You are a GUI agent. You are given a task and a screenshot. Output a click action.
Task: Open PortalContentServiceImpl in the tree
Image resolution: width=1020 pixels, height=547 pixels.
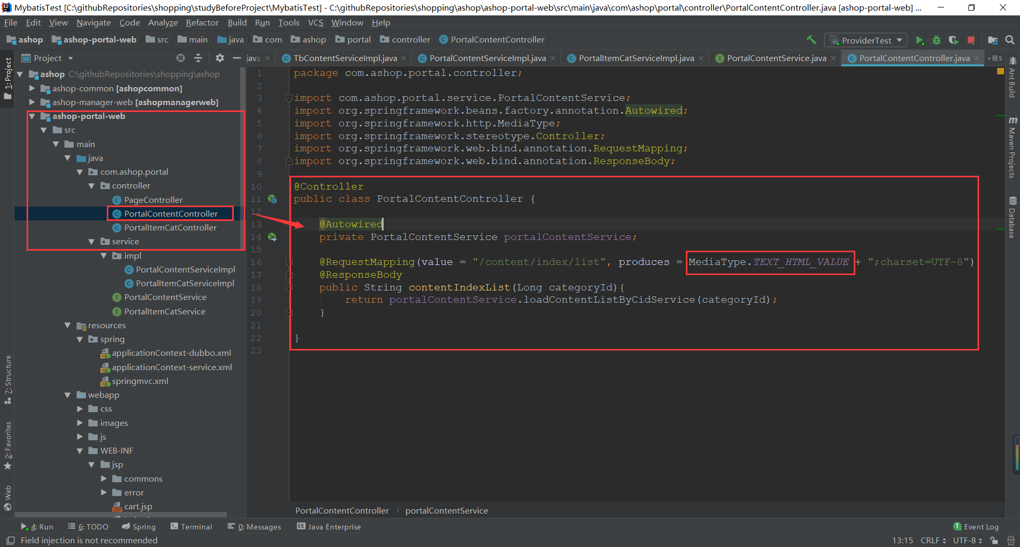185,270
